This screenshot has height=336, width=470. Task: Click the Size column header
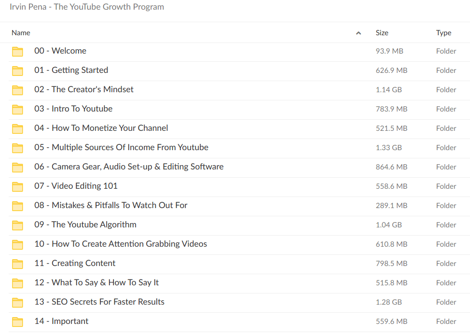[382, 32]
